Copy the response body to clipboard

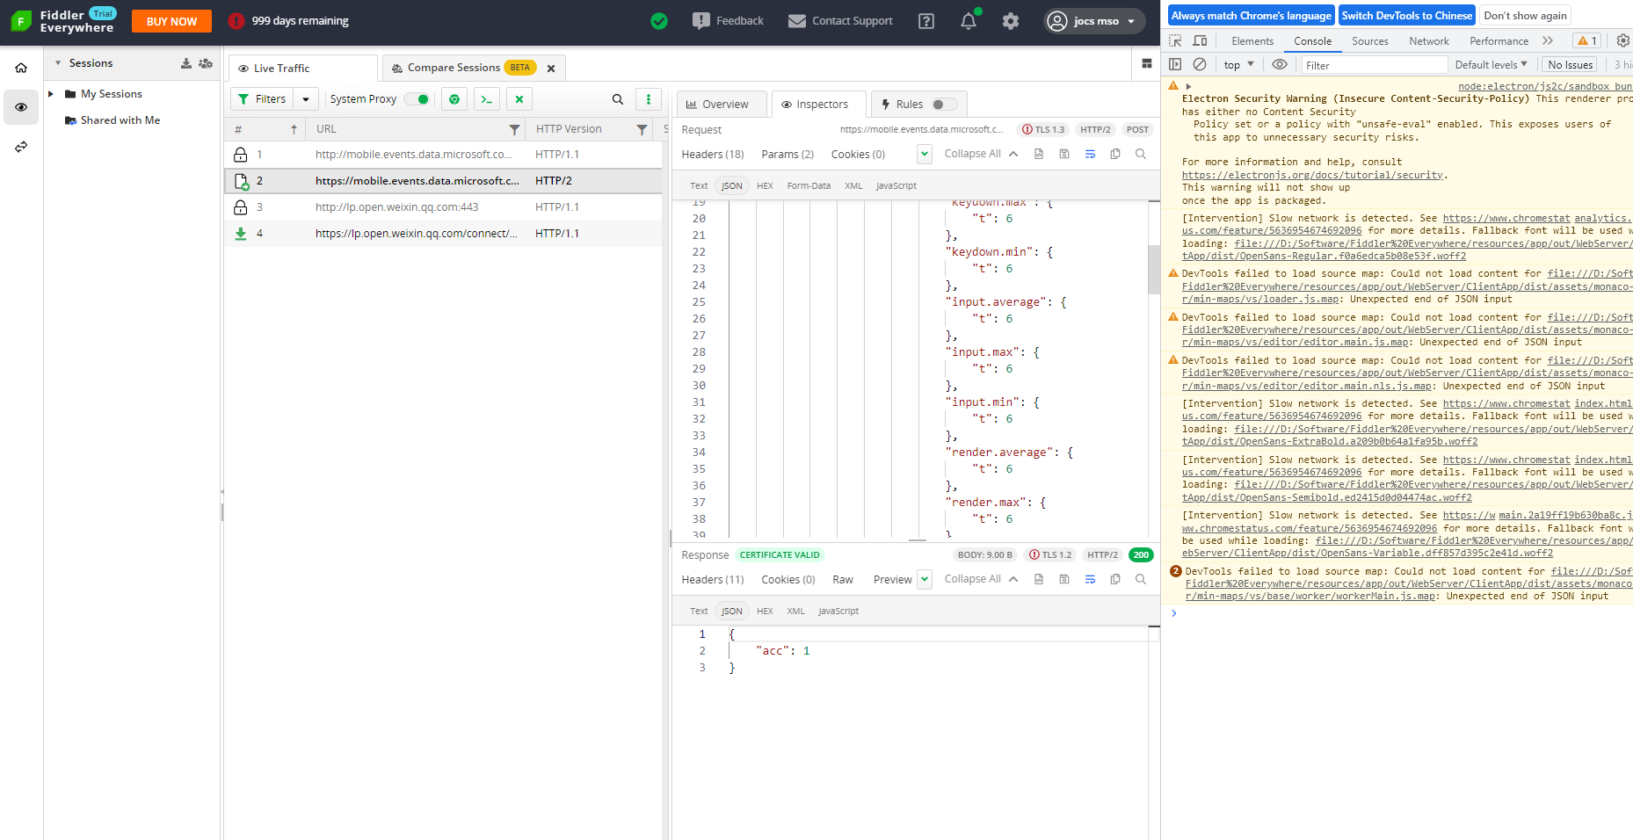pos(1115,579)
